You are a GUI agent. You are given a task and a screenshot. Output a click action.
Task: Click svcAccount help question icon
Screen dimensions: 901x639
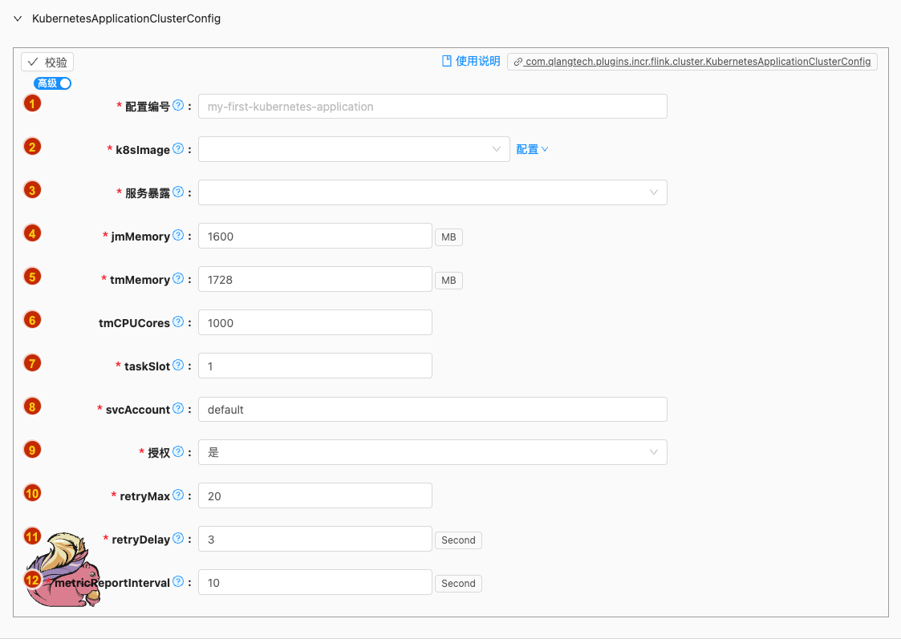point(178,409)
